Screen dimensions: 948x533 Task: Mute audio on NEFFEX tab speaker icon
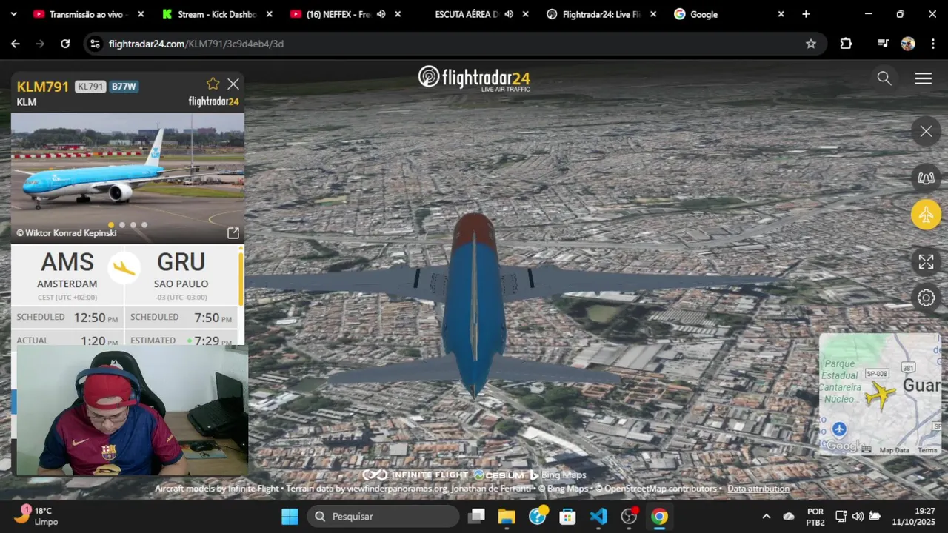click(381, 14)
